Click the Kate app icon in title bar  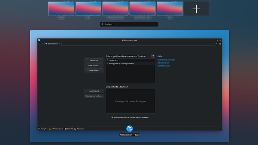click(39, 40)
